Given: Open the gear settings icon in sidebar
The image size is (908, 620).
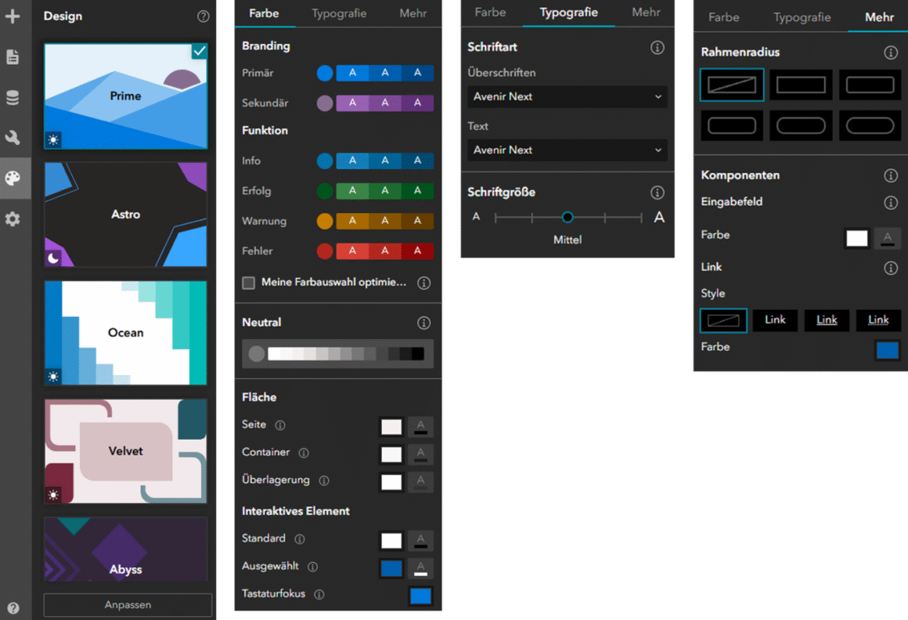Looking at the screenshot, I should (13, 219).
